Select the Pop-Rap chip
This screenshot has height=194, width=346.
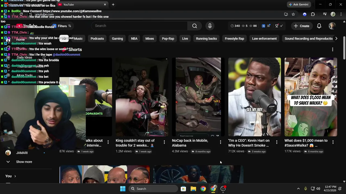pos(168,39)
